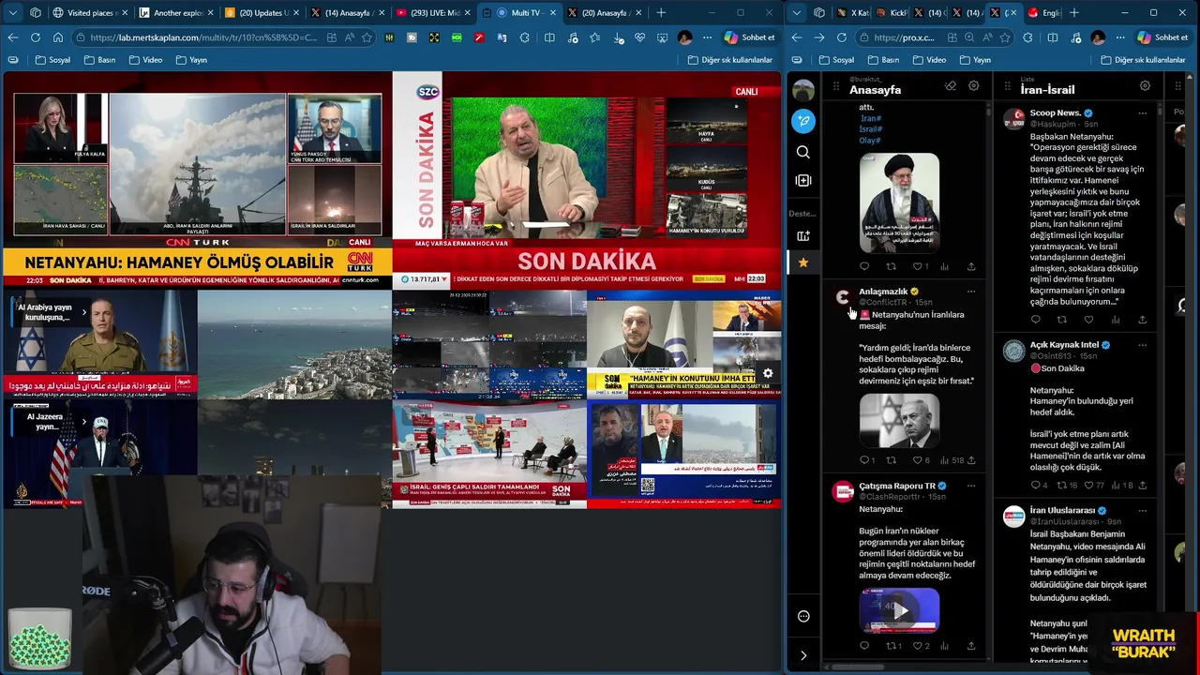Open the add deck icon in sidebar
This screenshot has height=675, width=1200.
[x=803, y=235]
